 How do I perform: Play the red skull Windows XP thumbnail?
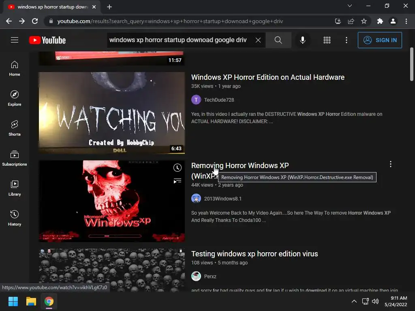tap(112, 201)
